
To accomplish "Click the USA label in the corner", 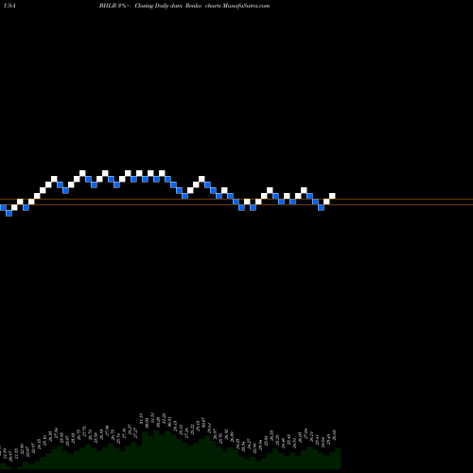I will tap(9, 6).
